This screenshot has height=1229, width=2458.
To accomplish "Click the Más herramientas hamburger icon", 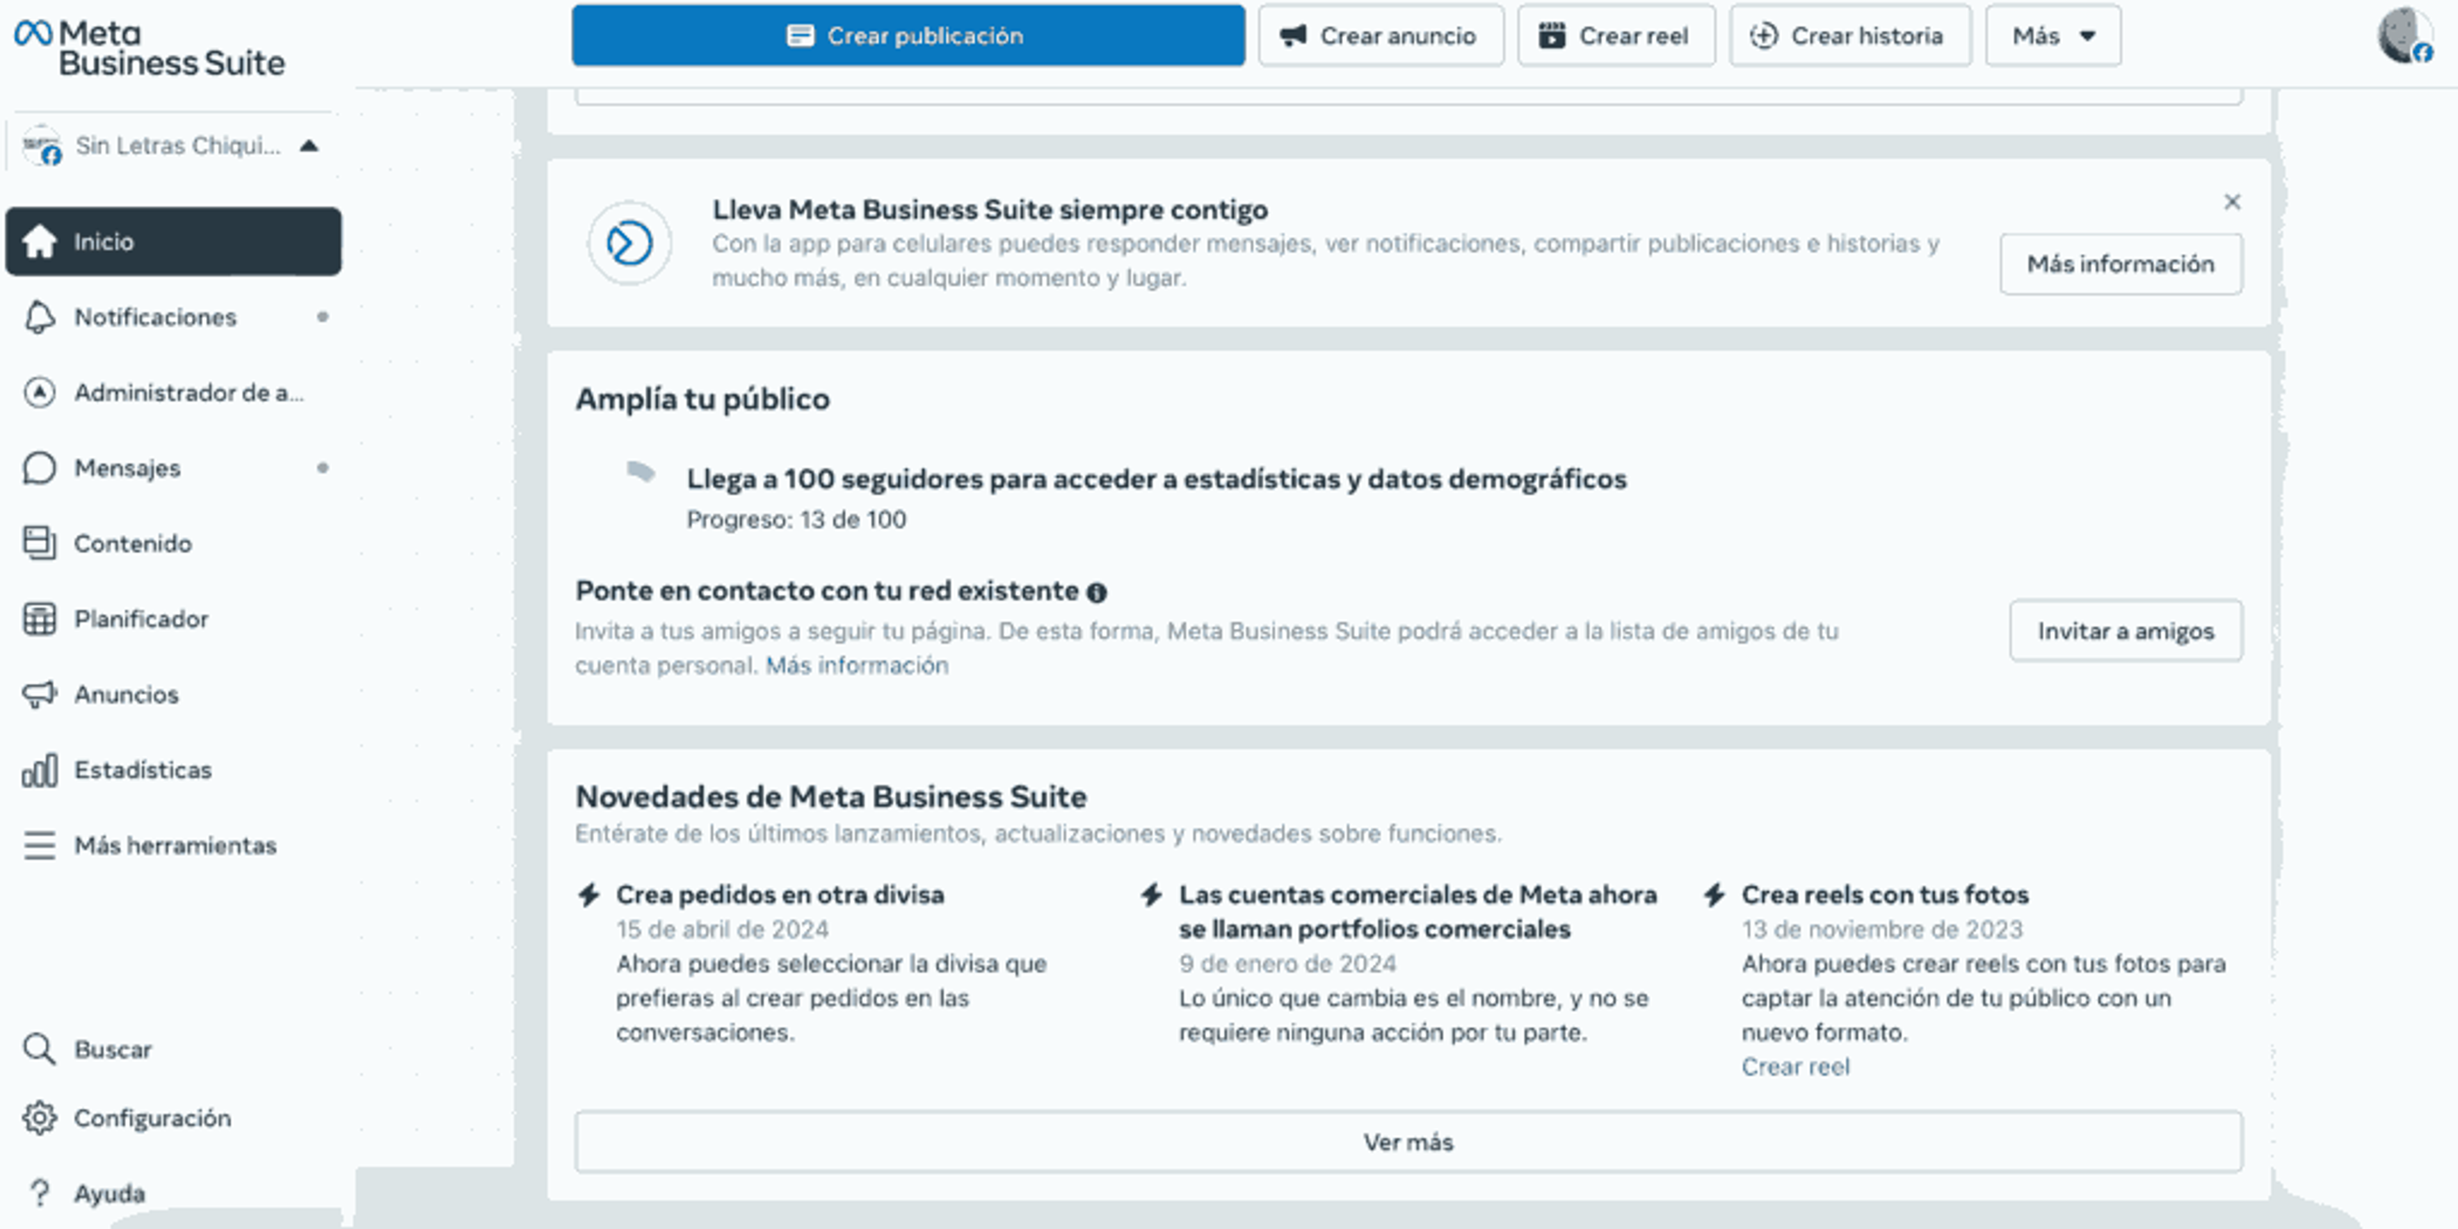I will (x=39, y=846).
